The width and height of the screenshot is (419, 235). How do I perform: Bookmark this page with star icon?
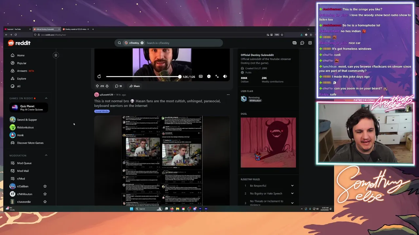click(282, 35)
